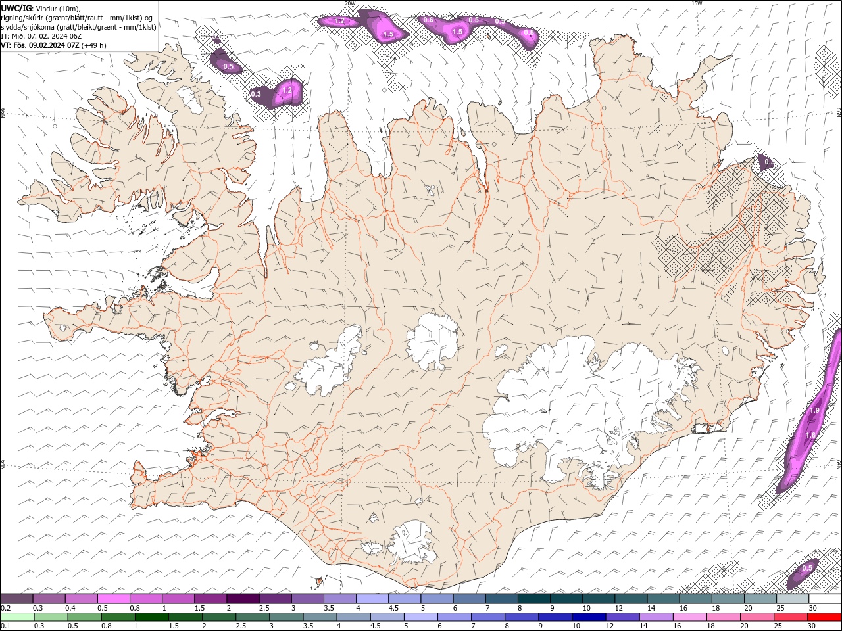
Task: Click the darkest green swatch labeled 1
Action: click(152, 617)
